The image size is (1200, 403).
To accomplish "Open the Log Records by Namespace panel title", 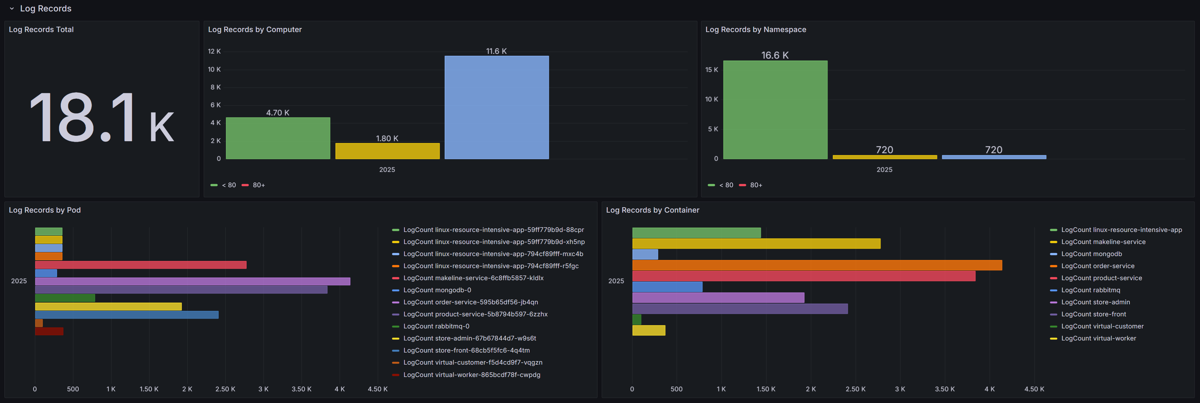I will pos(755,29).
